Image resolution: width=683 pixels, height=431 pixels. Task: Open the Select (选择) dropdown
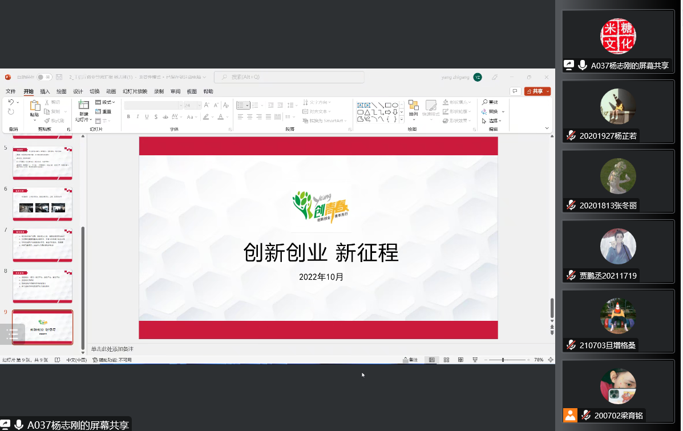(x=492, y=121)
